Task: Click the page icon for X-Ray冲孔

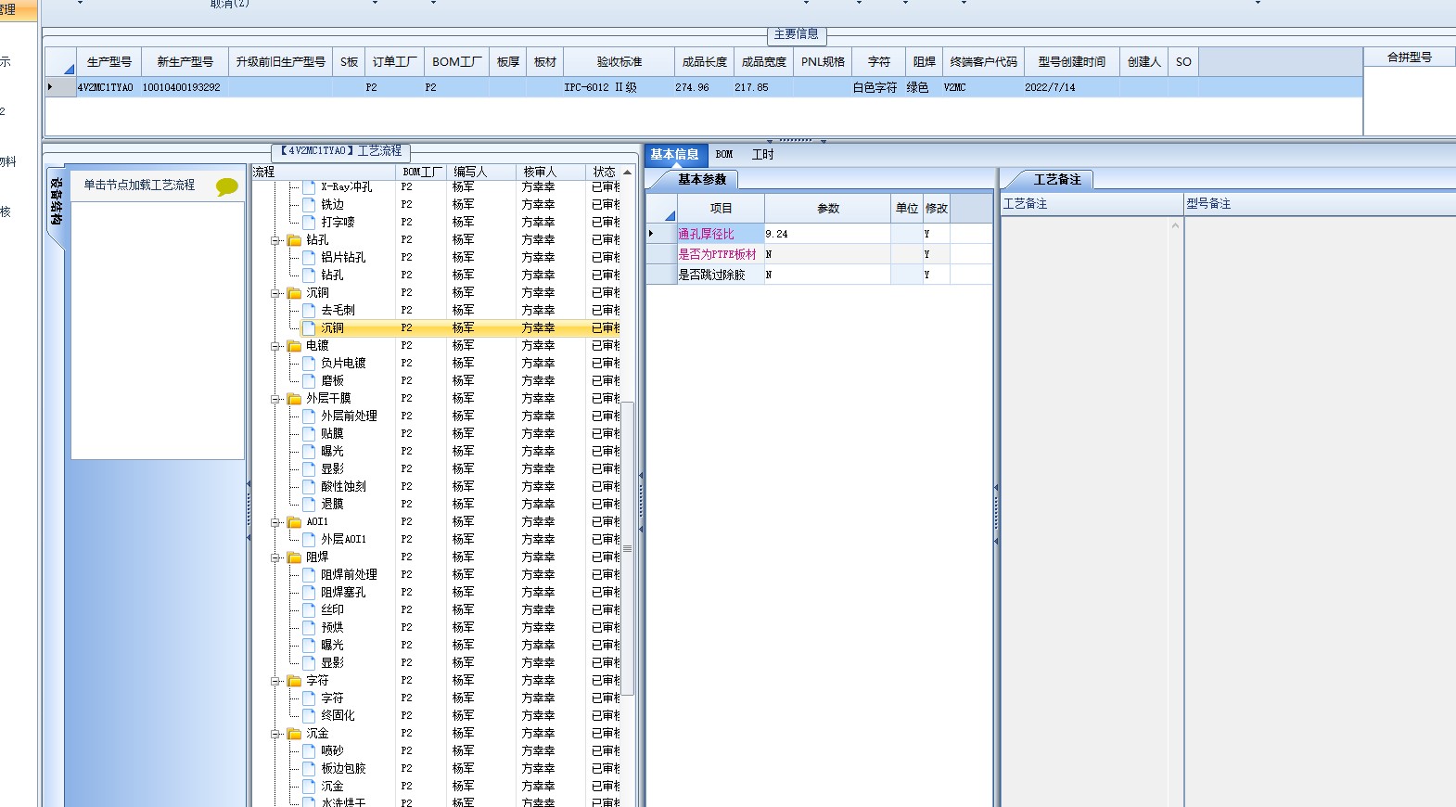Action: 309,186
